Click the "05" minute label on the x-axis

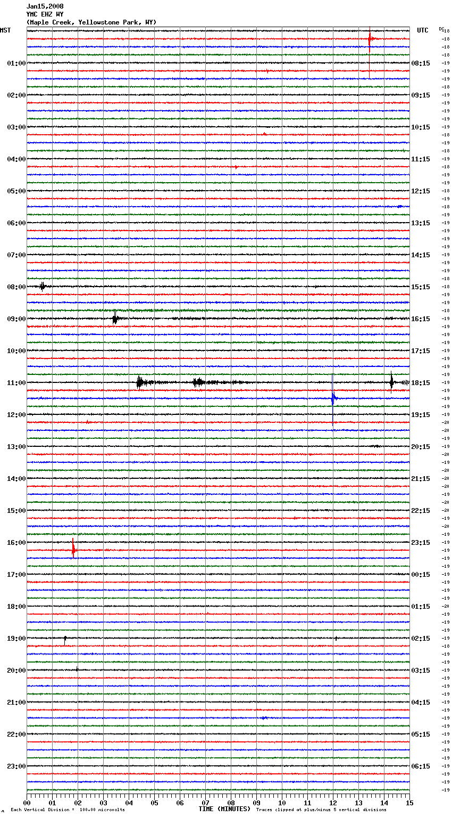154,803
